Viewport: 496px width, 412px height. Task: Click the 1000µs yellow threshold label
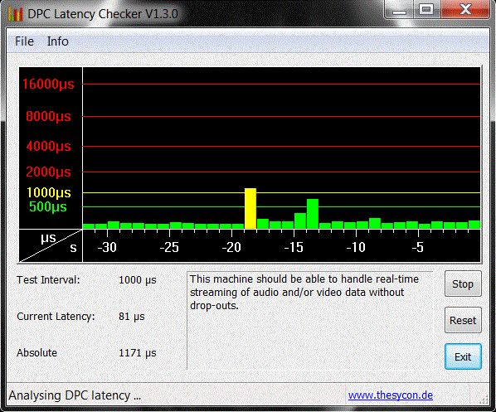[48, 192]
